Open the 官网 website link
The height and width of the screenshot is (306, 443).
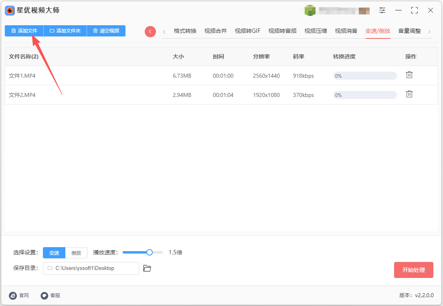tap(19, 295)
